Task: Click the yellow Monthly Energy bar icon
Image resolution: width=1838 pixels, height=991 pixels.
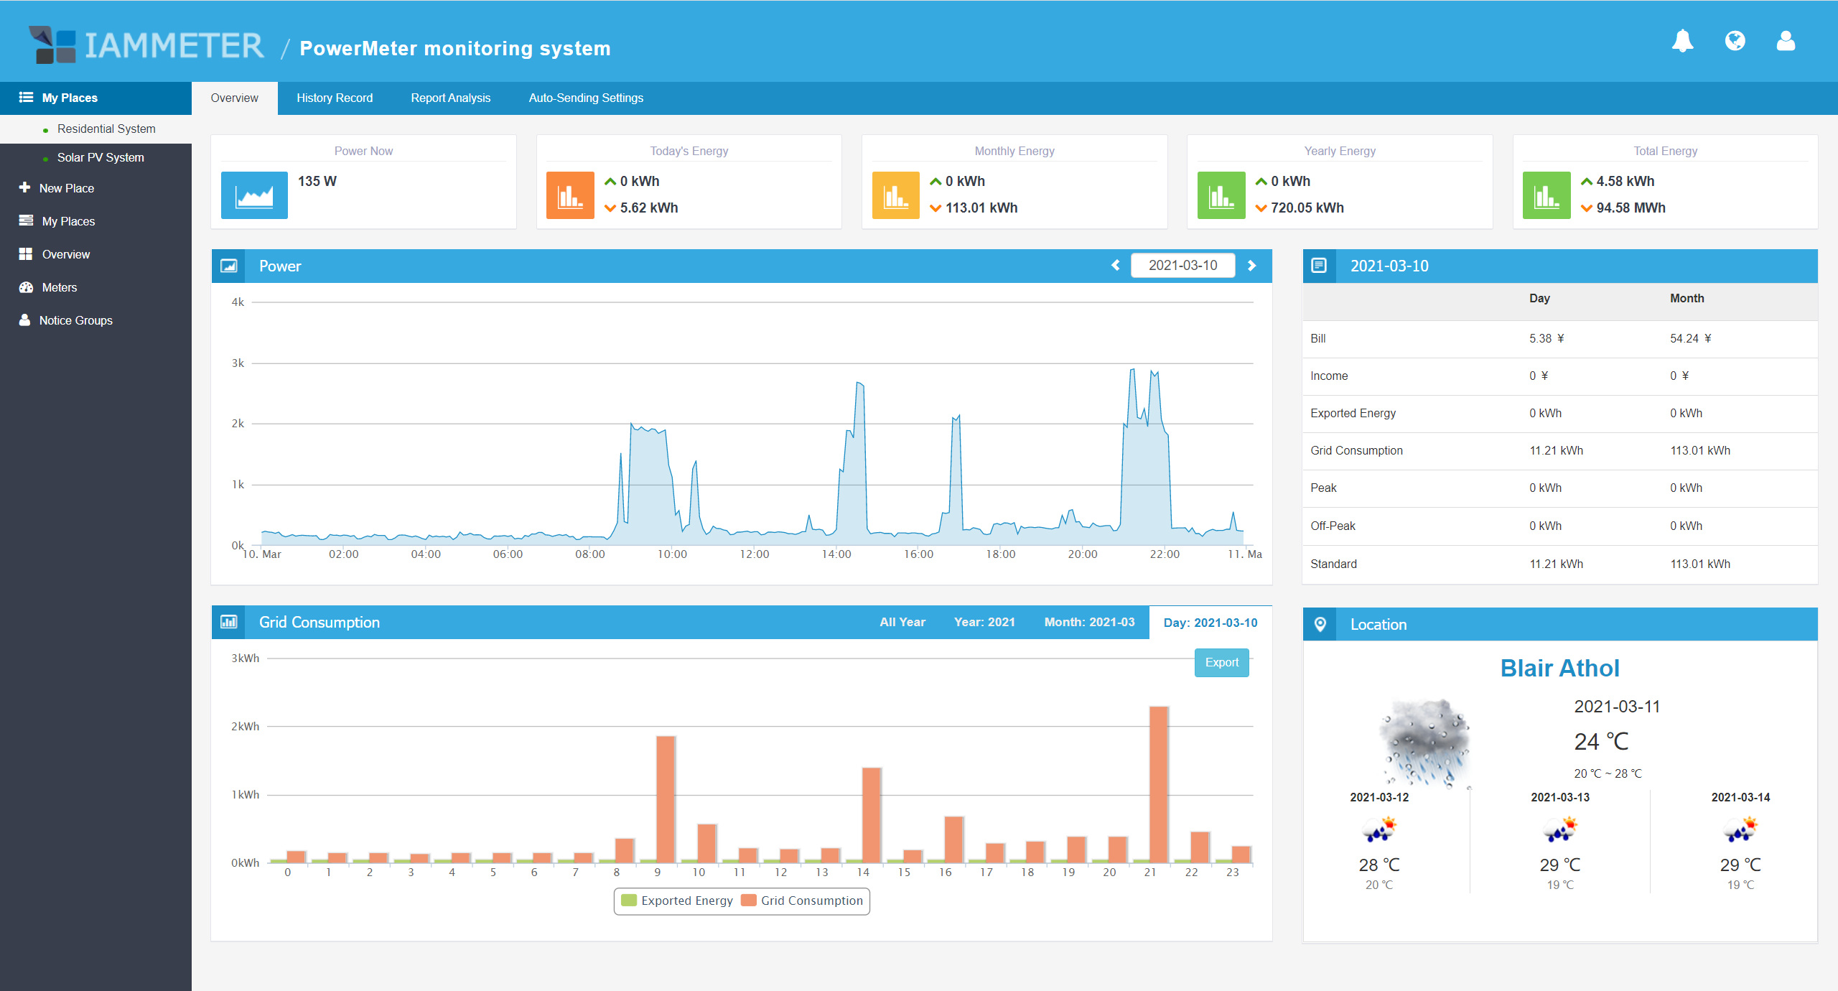Action: pyautogui.click(x=895, y=195)
